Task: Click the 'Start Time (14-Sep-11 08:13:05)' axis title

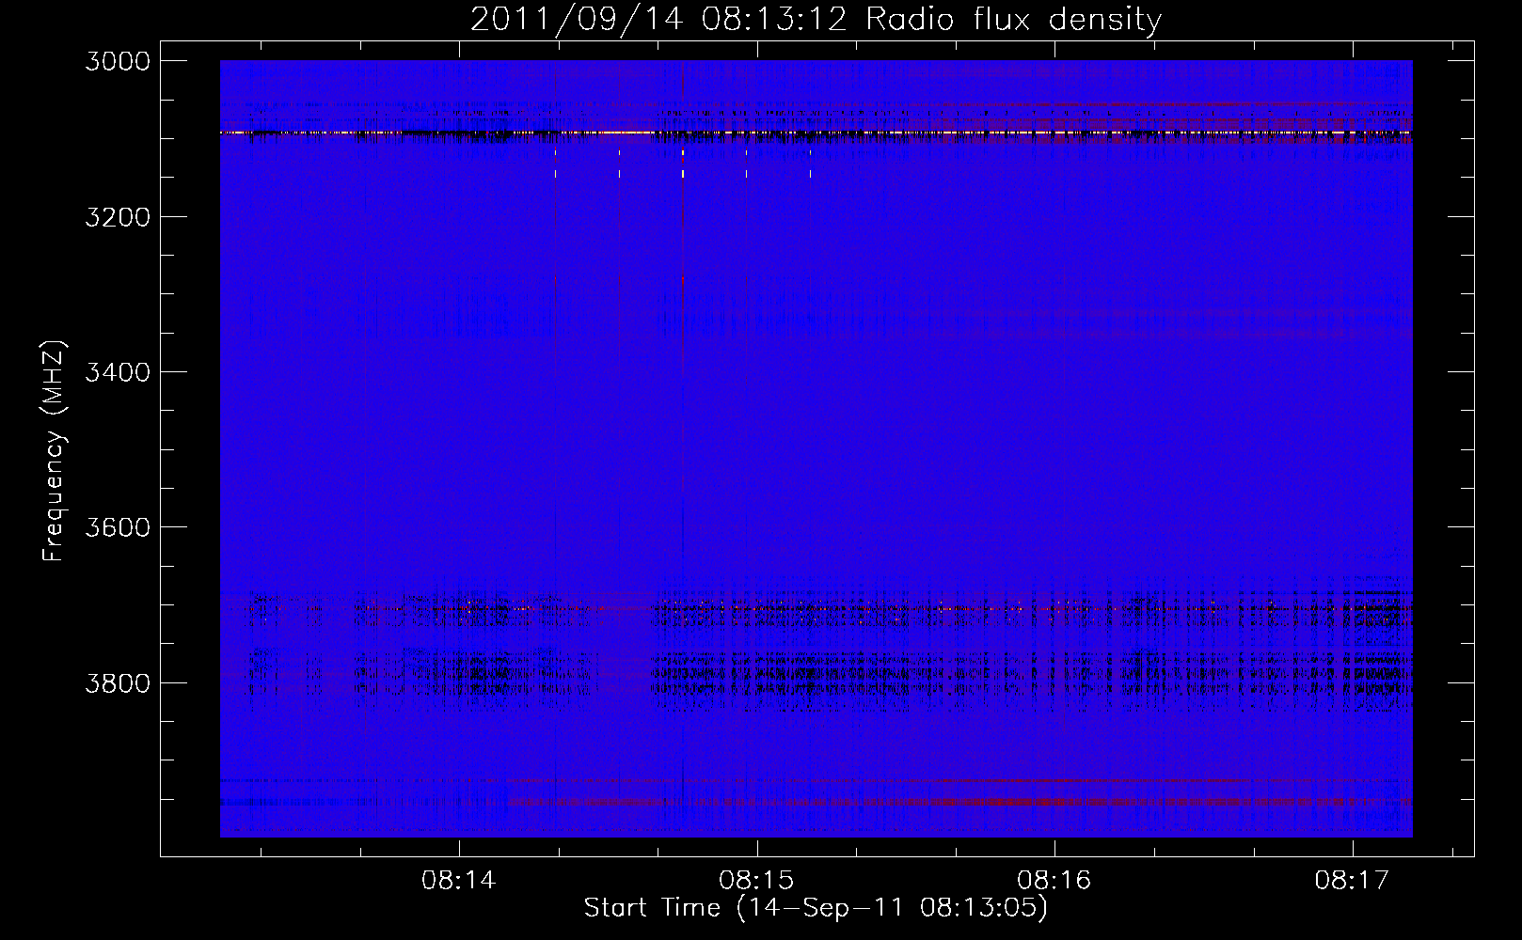Action: tap(816, 908)
